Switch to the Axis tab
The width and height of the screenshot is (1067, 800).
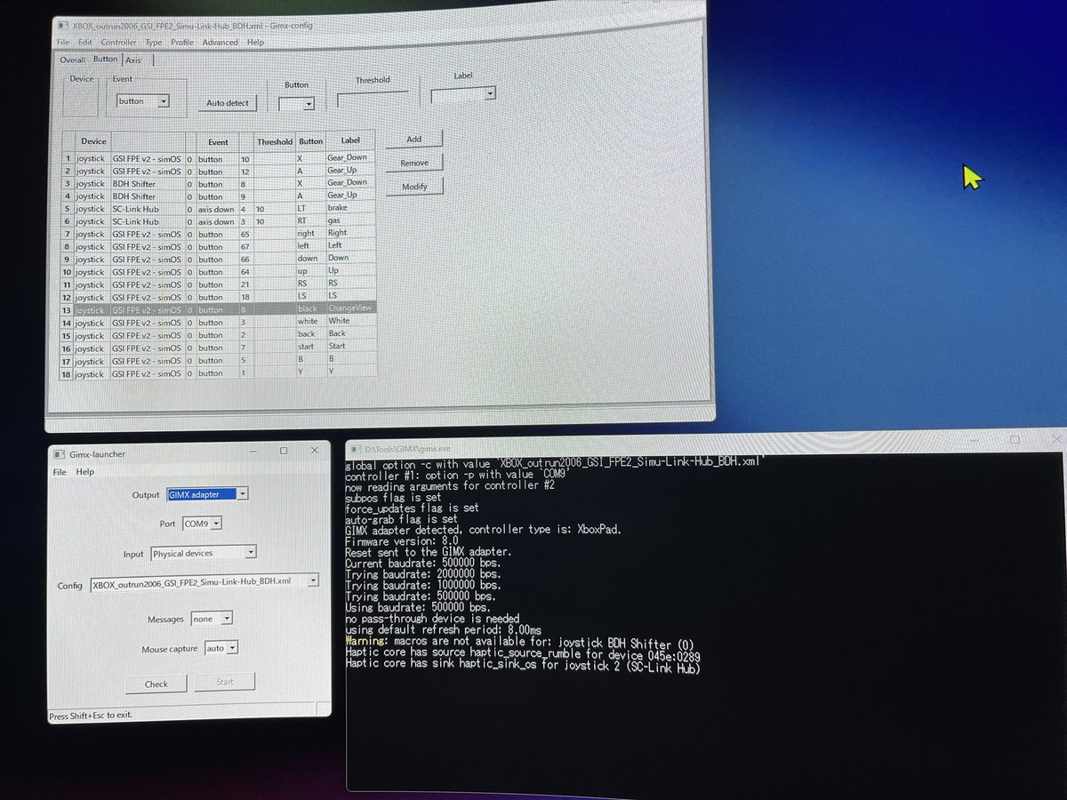point(133,60)
